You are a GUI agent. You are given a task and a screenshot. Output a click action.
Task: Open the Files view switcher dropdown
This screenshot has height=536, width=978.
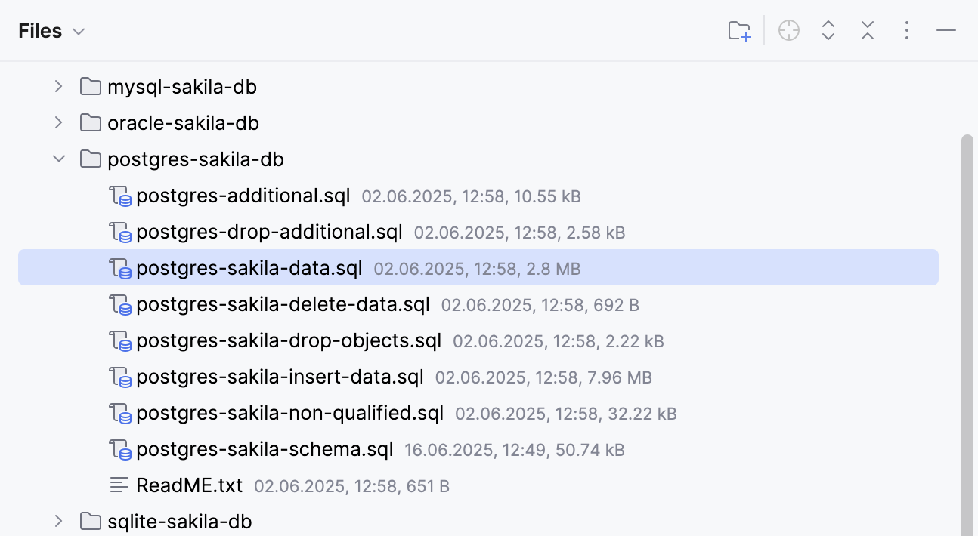(78, 32)
